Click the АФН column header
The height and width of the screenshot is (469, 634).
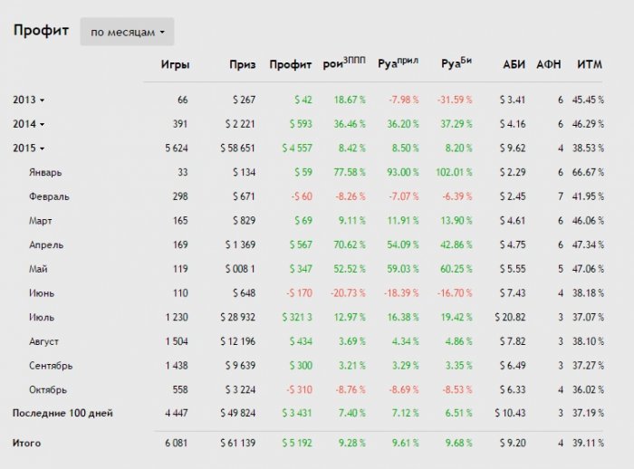point(549,64)
